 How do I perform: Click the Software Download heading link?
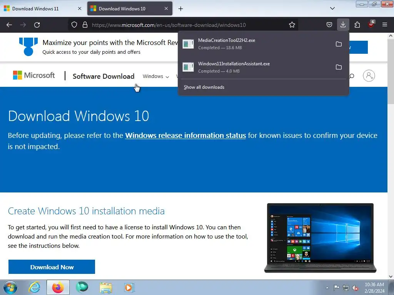point(104,76)
